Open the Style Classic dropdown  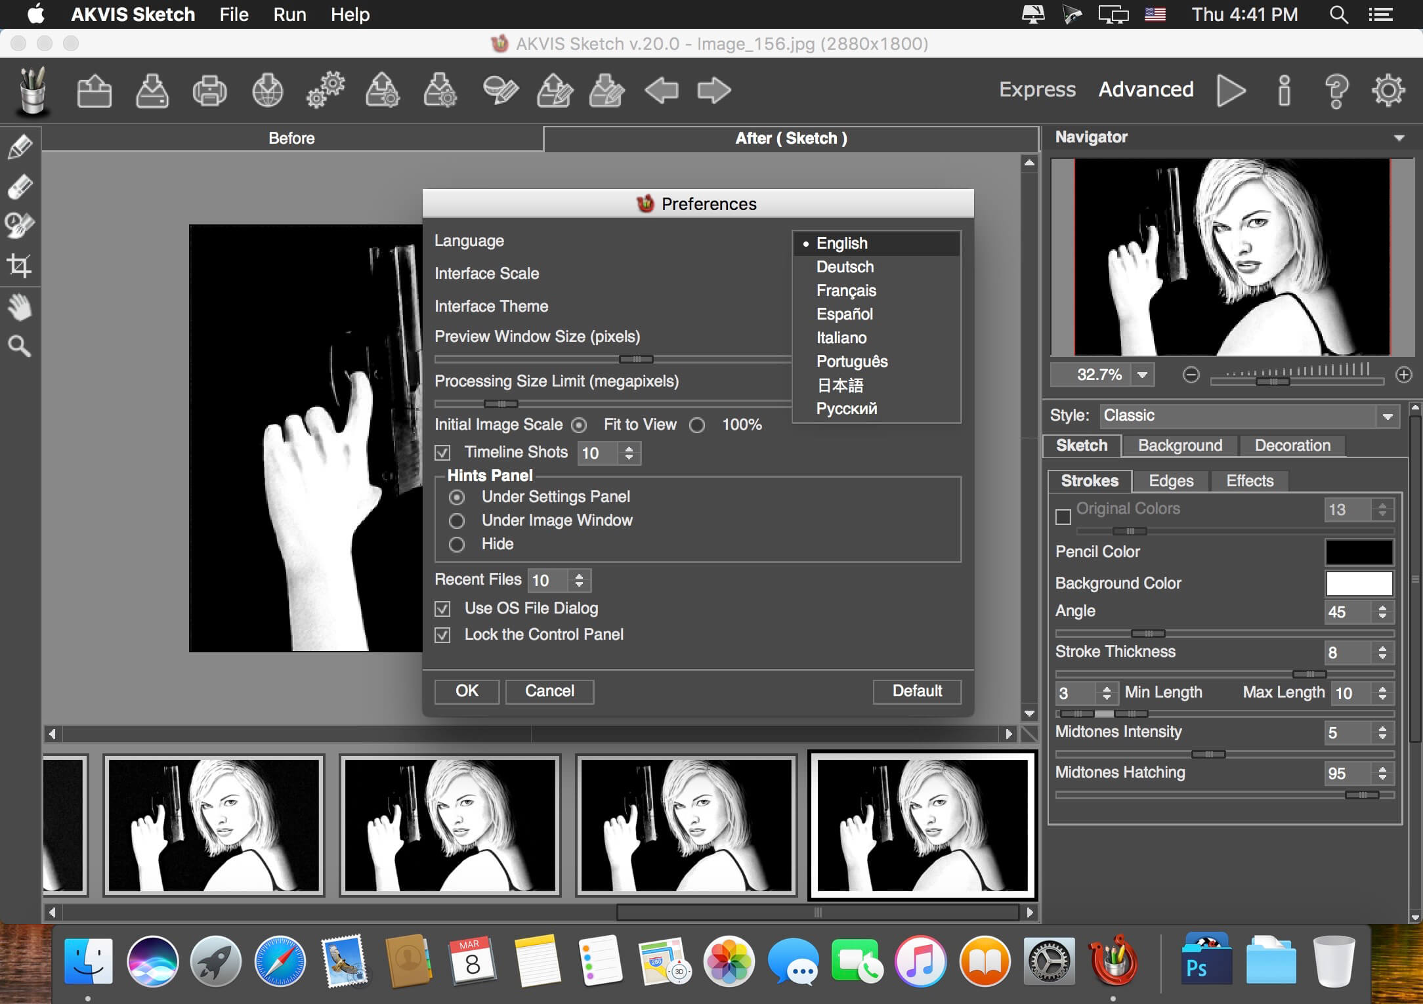[x=1250, y=416]
